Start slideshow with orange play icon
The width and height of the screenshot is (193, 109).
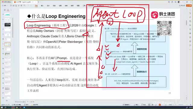(160, 105)
